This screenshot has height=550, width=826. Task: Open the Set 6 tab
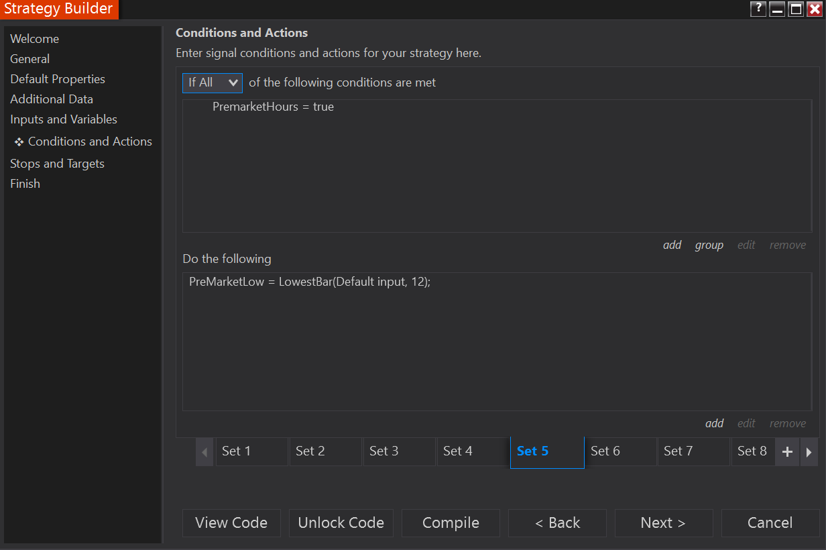[x=620, y=451]
